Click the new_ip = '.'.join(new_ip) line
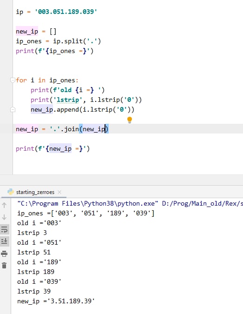Image resolution: width=243 pixels, height=314 pixels. 62,129
